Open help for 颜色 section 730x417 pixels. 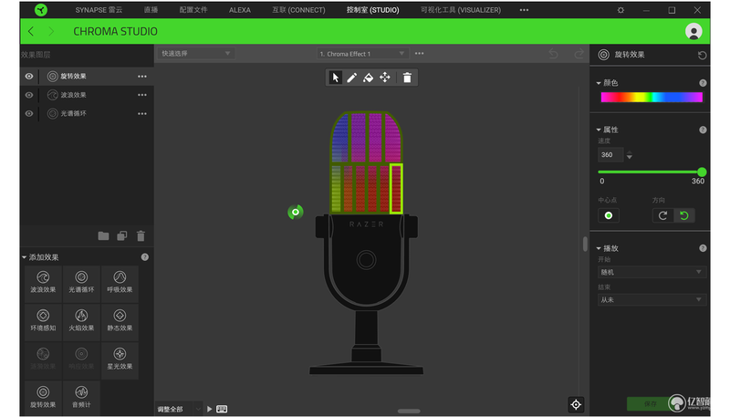703,83
